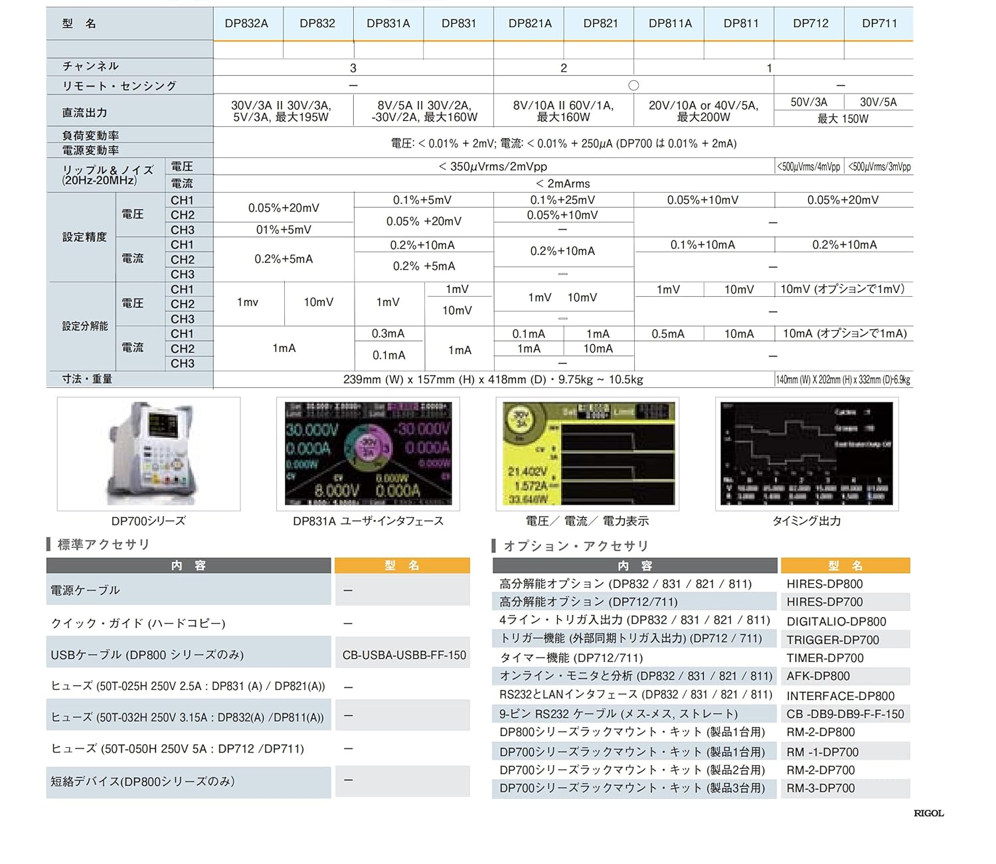Click the remote sensing circle mark for DP821

coord(633,84)
